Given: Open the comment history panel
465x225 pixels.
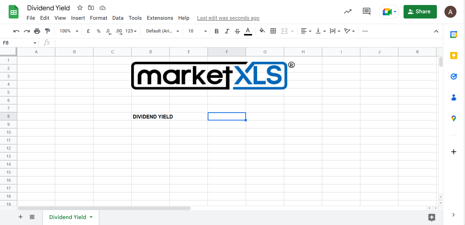Looking at the screenshot, I should (x=366, y=11).
